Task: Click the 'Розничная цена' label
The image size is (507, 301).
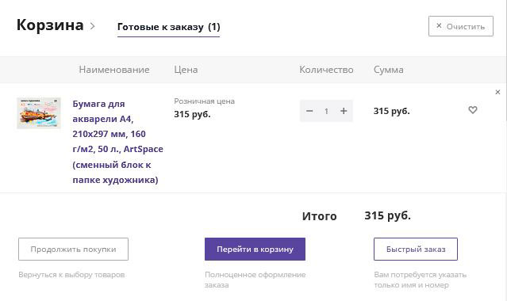Action: (x=205, y=101)
